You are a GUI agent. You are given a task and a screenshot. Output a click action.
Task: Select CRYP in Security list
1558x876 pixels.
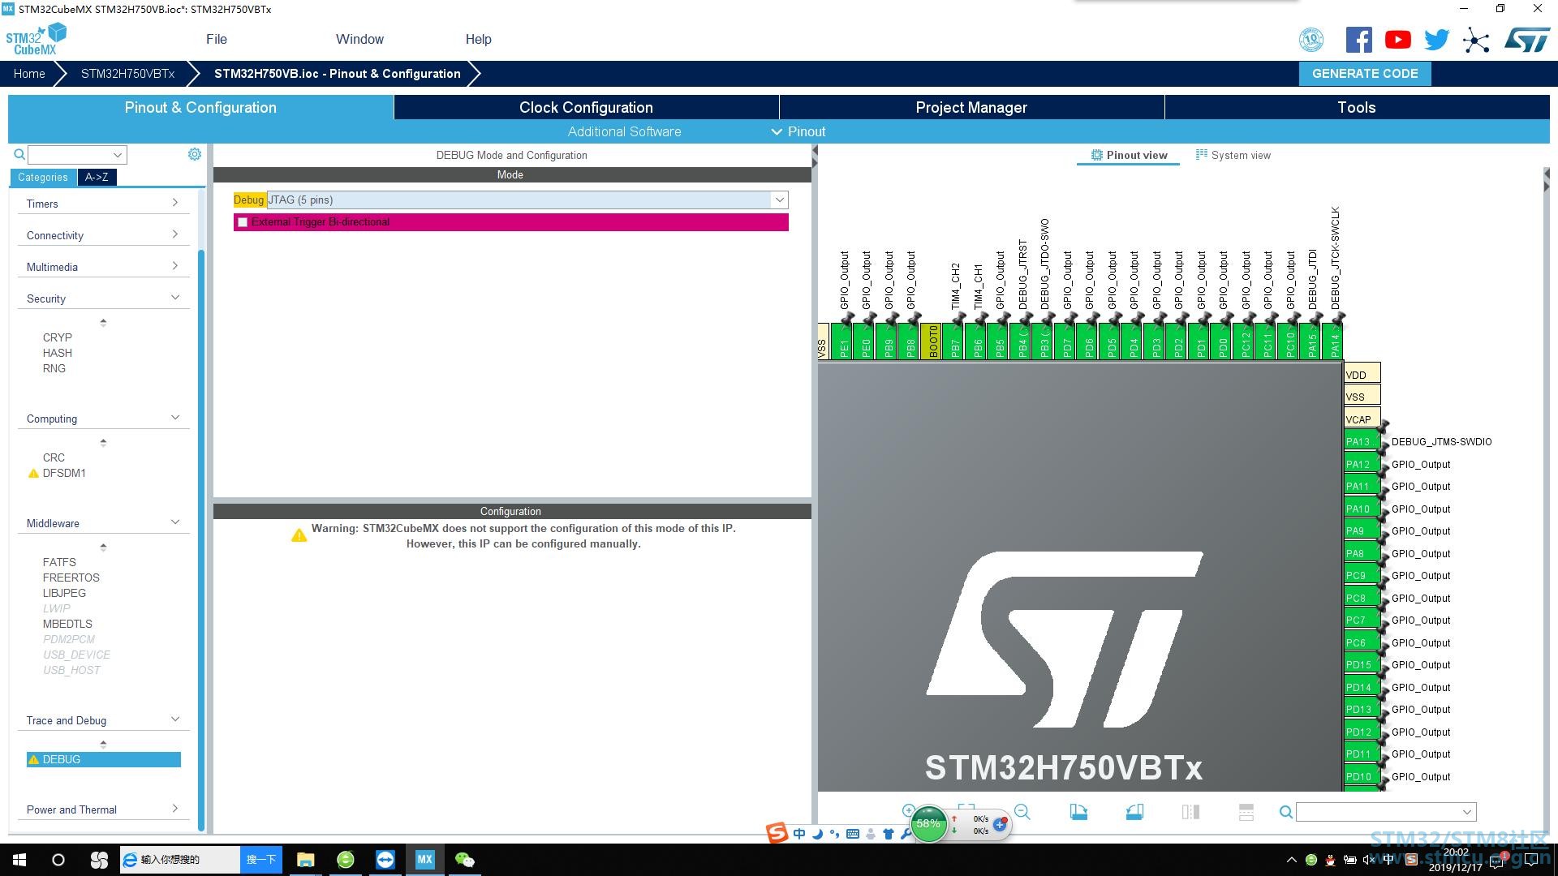point(58,337)
